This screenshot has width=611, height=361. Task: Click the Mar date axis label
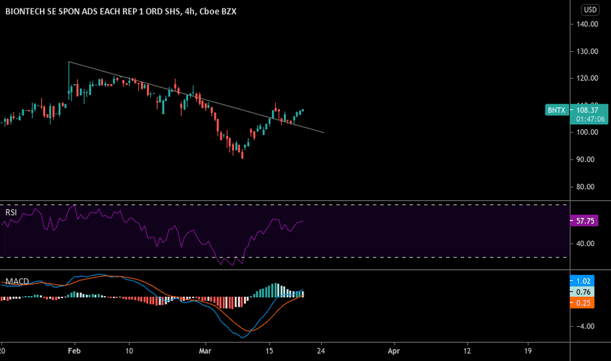pyautogui.click(x=205, y=351)
